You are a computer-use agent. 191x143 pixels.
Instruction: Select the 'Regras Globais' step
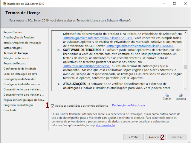(x=13, y=32)
